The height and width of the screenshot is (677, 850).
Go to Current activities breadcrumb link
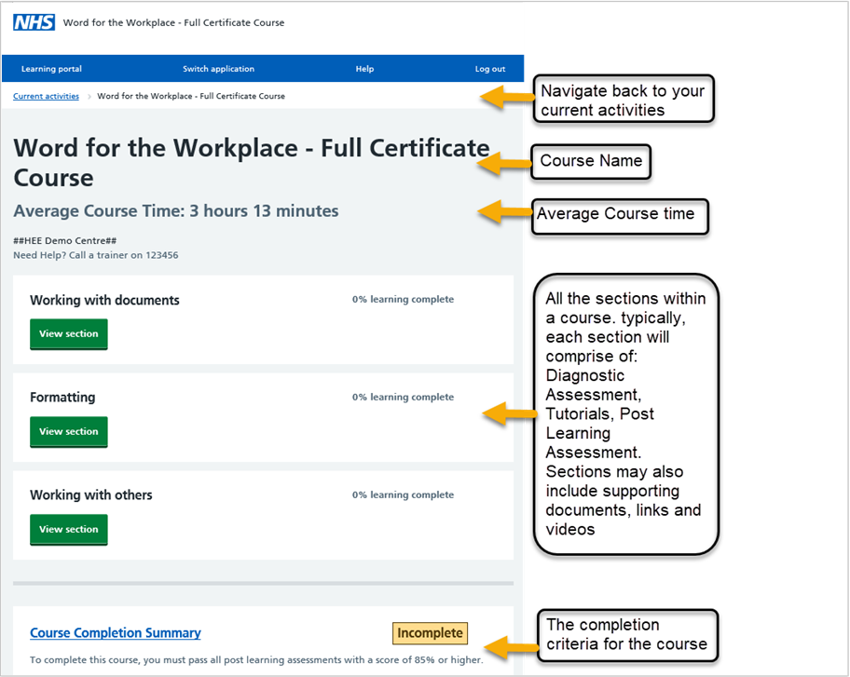[x=46, y=96]
